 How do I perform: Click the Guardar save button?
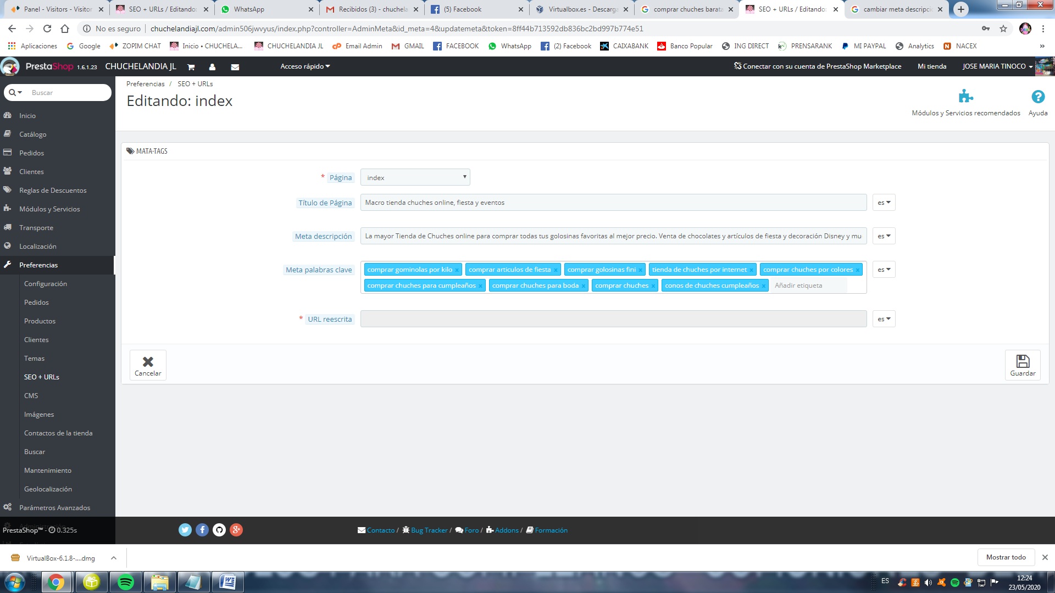(x=1023, y=365)
